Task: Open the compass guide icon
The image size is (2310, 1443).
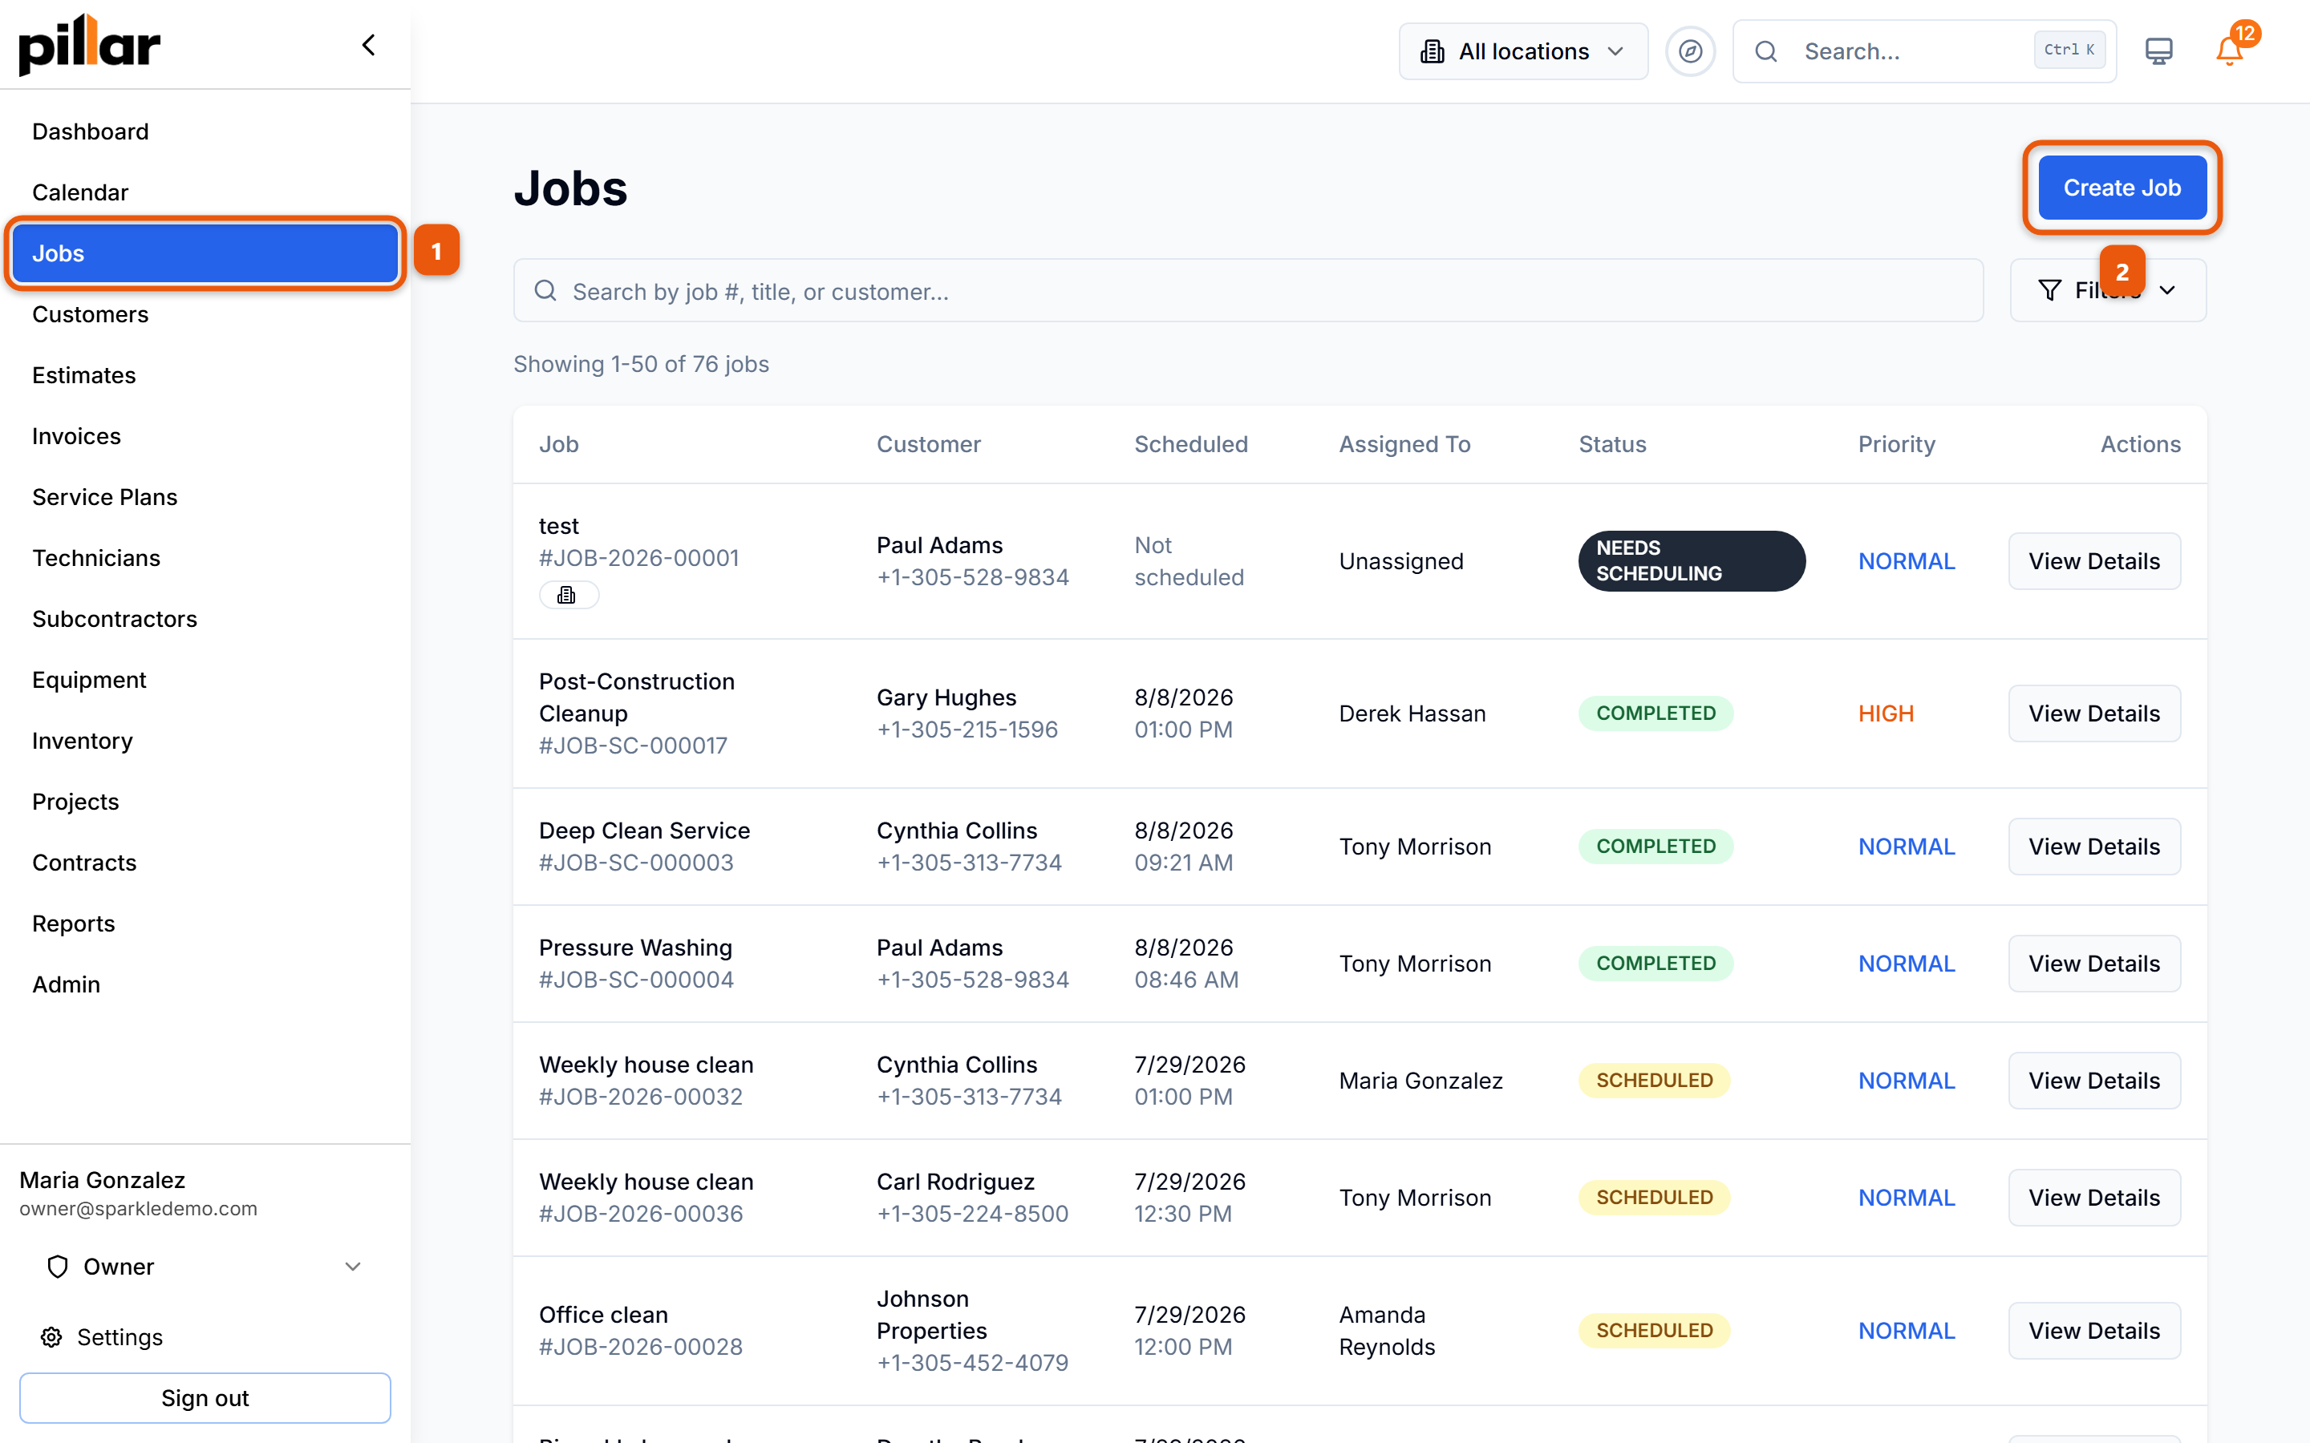Action: [1689, 51]
